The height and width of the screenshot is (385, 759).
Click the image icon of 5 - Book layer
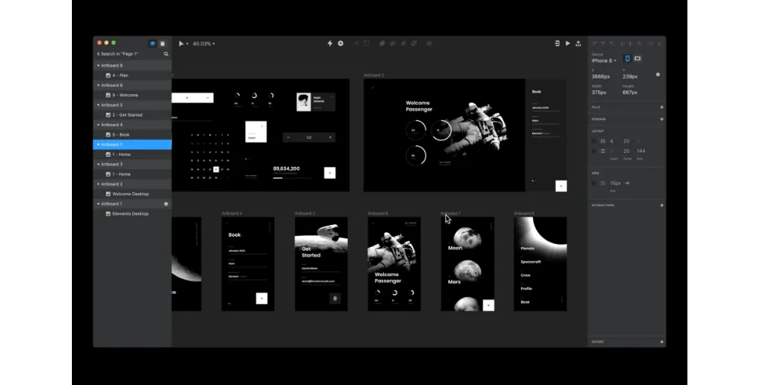tap(108, 134)
